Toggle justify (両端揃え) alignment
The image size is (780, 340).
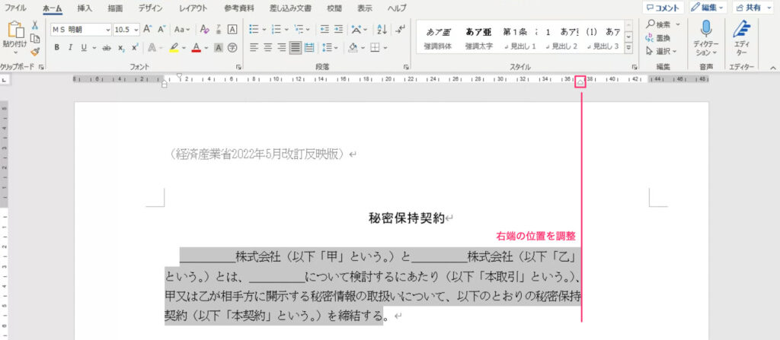click(296, 48)
